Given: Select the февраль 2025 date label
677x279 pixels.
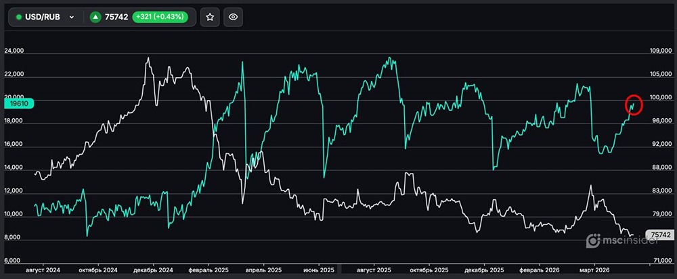Looking at the screenshot, I should click(208, 270).
